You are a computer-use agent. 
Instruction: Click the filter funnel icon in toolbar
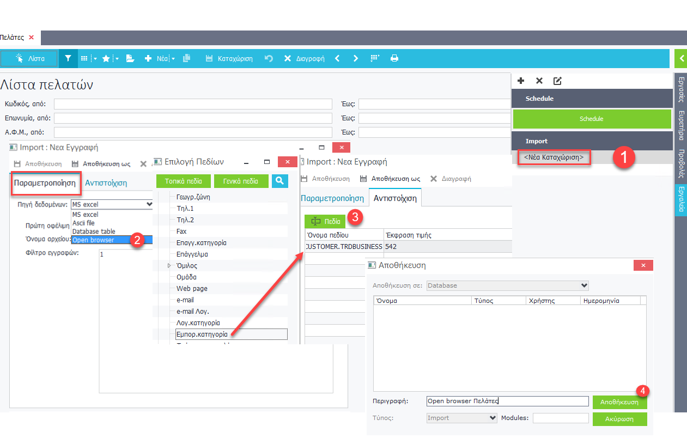[68, 58]
